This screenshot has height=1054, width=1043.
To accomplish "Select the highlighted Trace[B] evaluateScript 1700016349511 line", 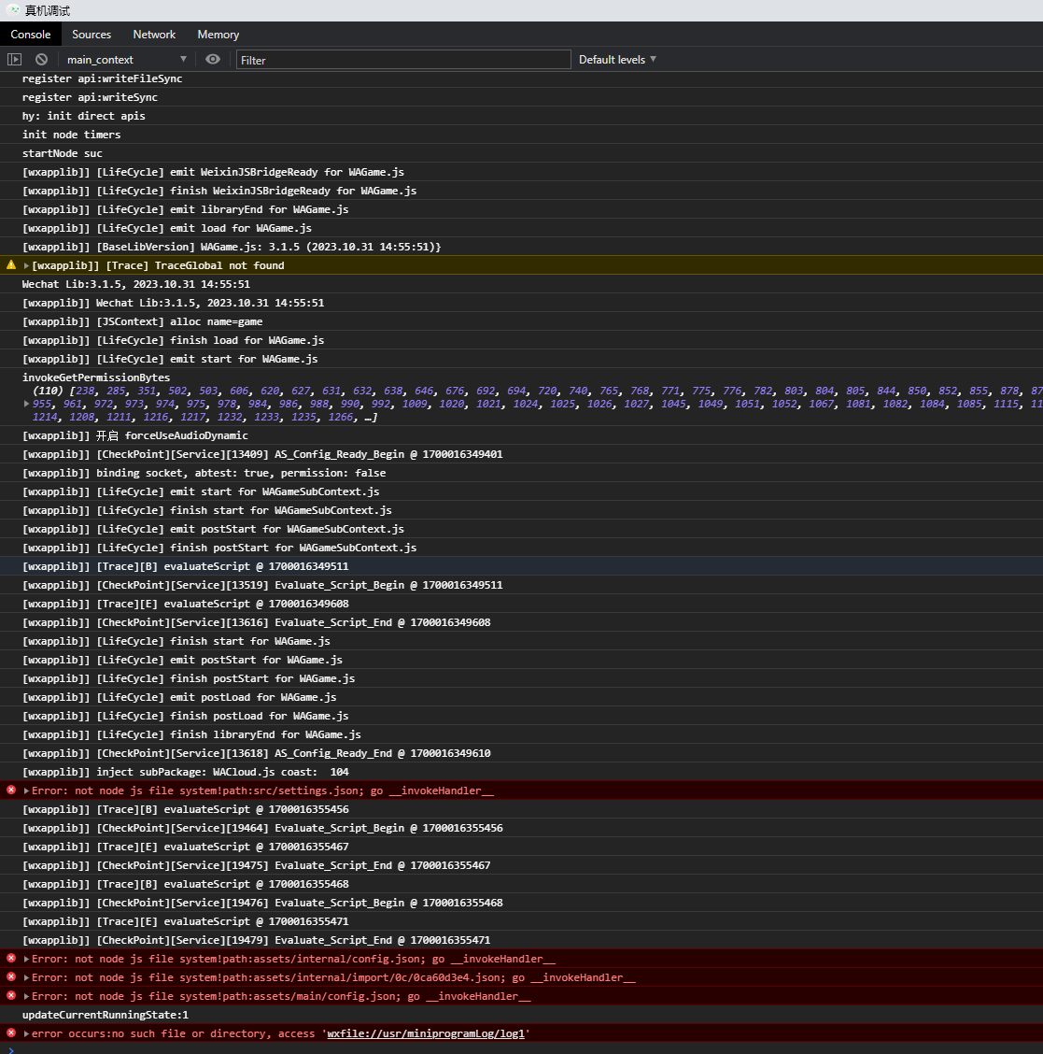I will [x=521, y=566].
